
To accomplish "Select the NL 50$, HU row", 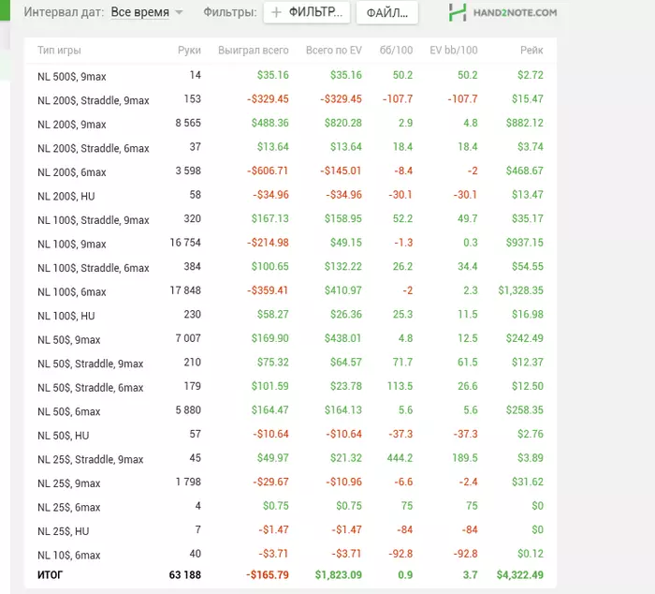I will click(x=290, y=434).
